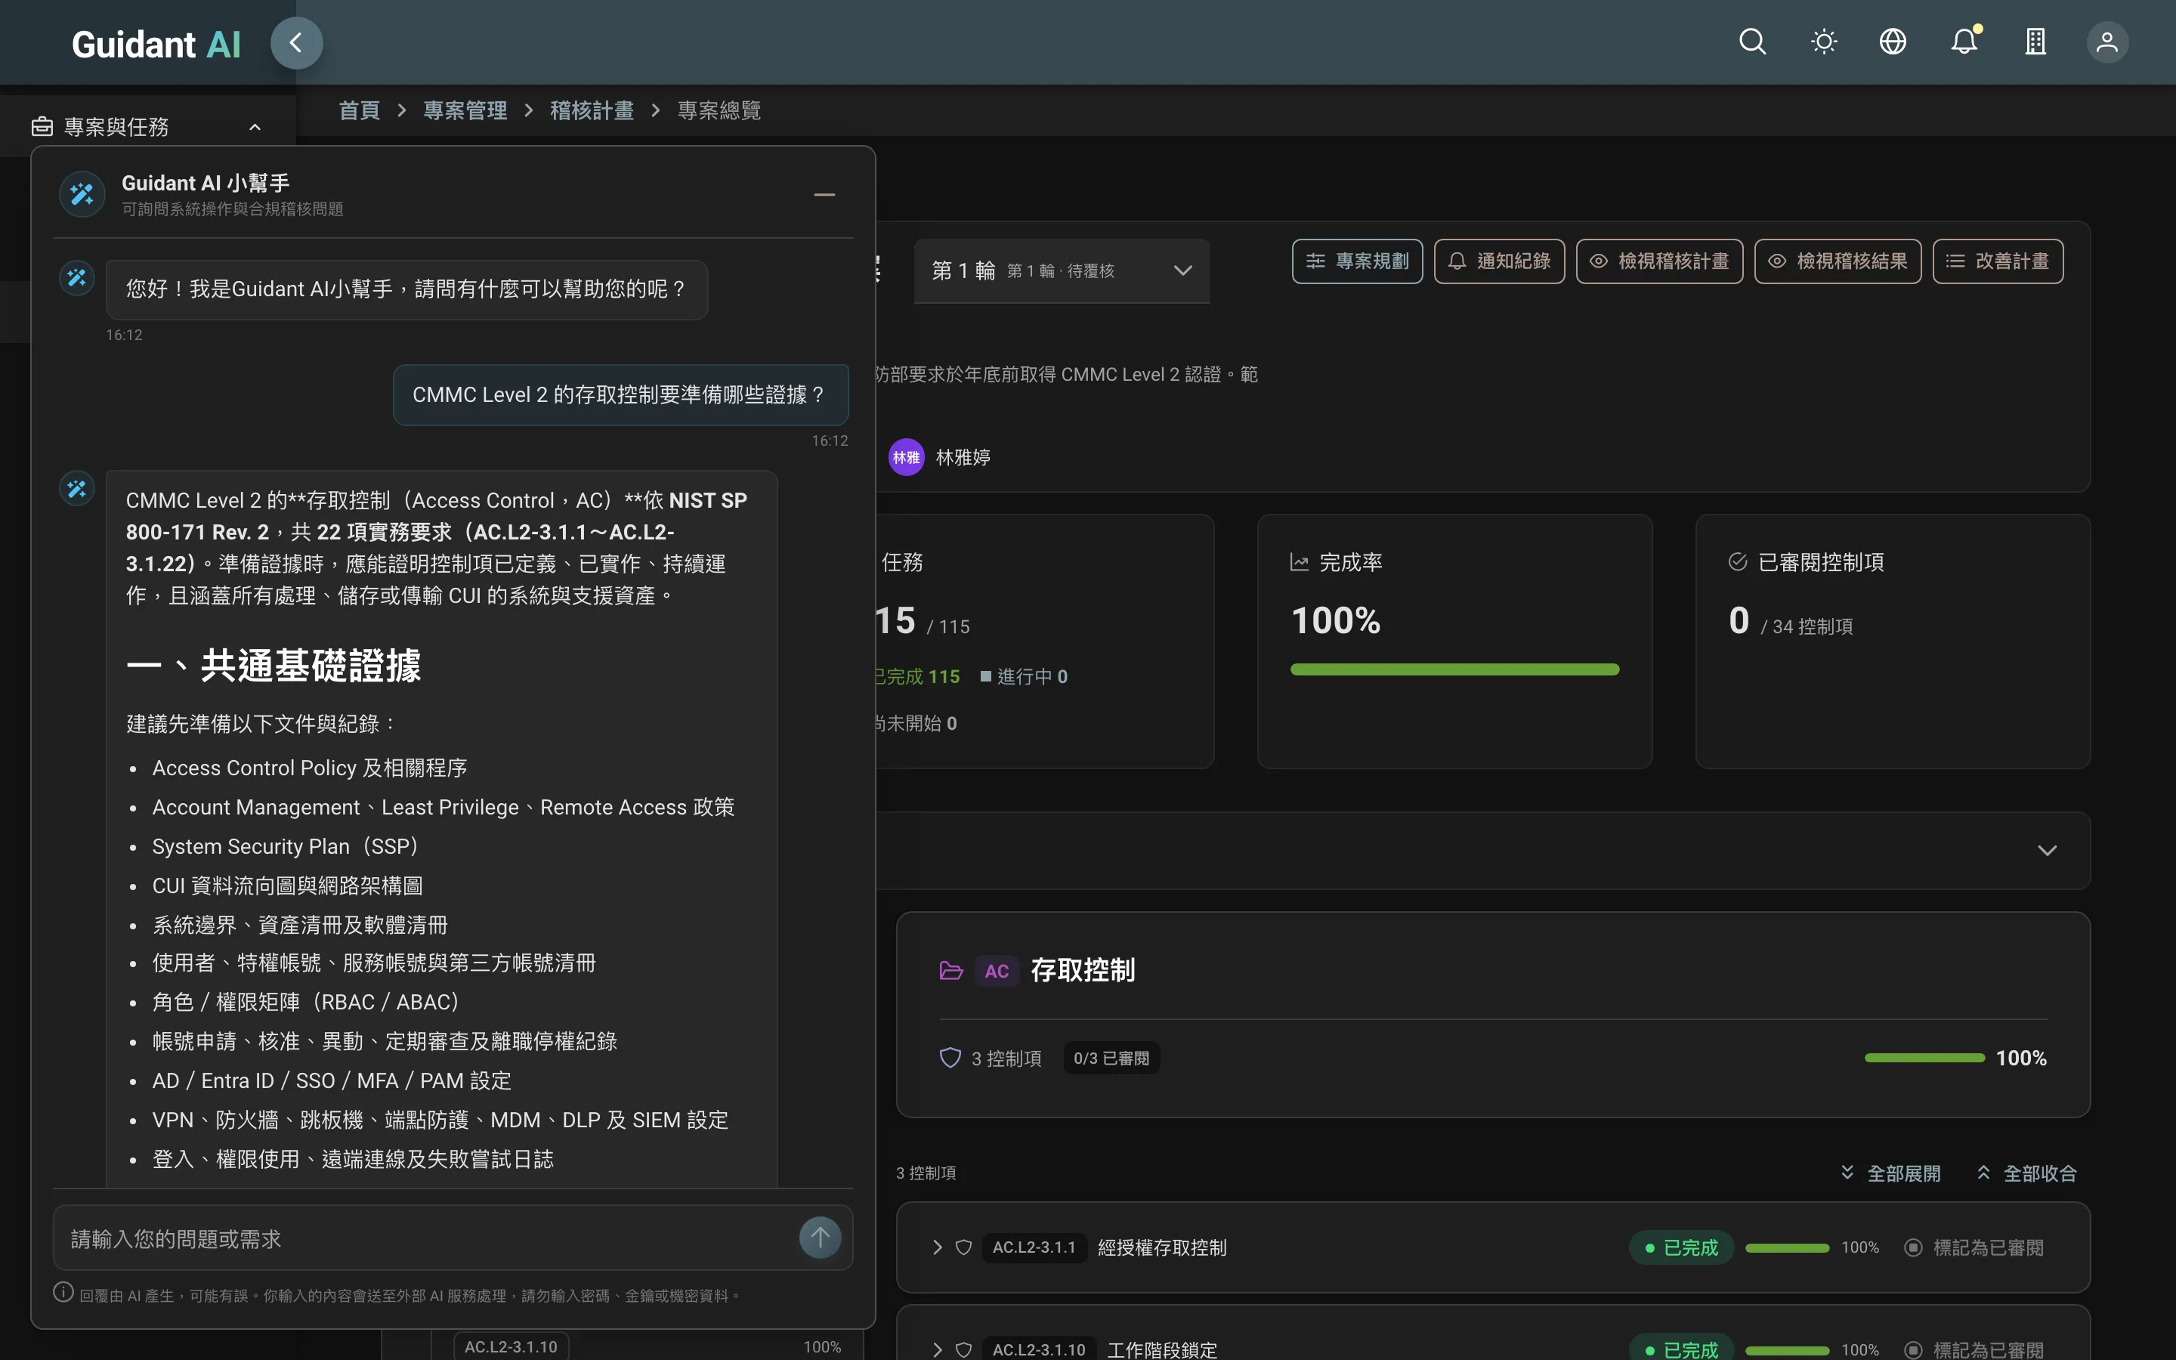Send the chat message with arrow button
This screenshot has height=1360, width=2176.
pos(820,1238)
